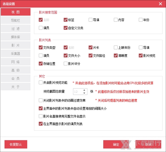Enable the 影片评分 column

(66, 64)
